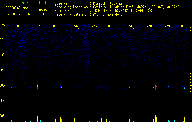Select the file name 09020740.png

(17, 8)
